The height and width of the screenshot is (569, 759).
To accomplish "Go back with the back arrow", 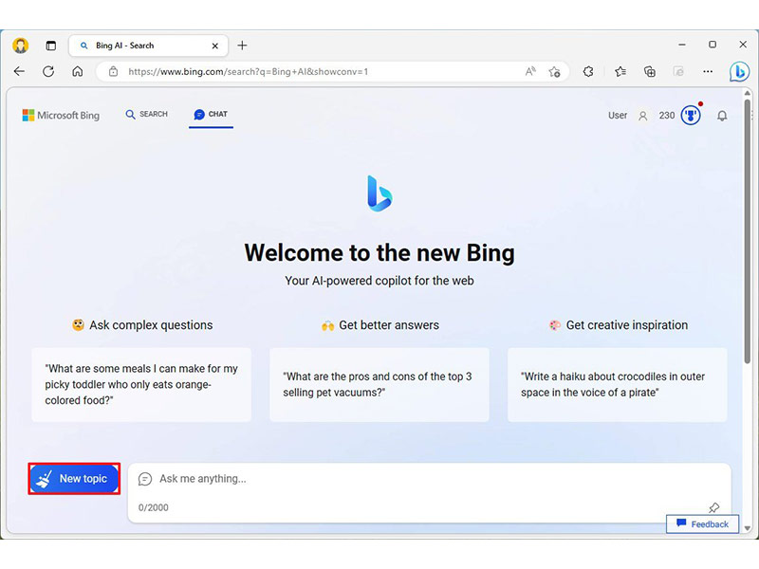I will click(19, 72).
